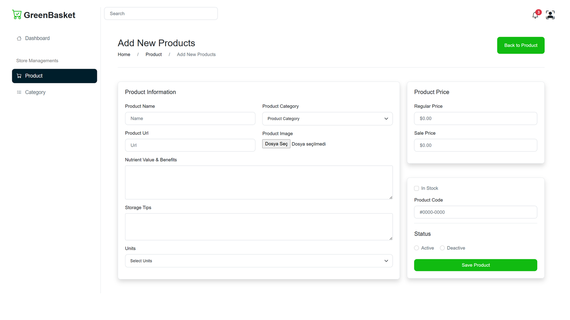
Task: Open Dashboard from the sidebar menu
Action: [x=37, y=38]
